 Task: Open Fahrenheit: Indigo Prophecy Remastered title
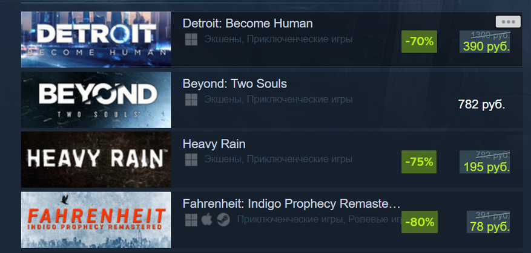[x=292, y=203]
